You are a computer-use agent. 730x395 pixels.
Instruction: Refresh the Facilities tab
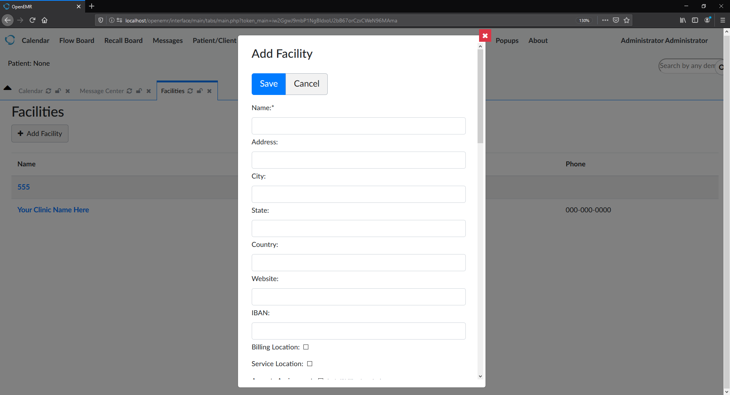(190, 91)
